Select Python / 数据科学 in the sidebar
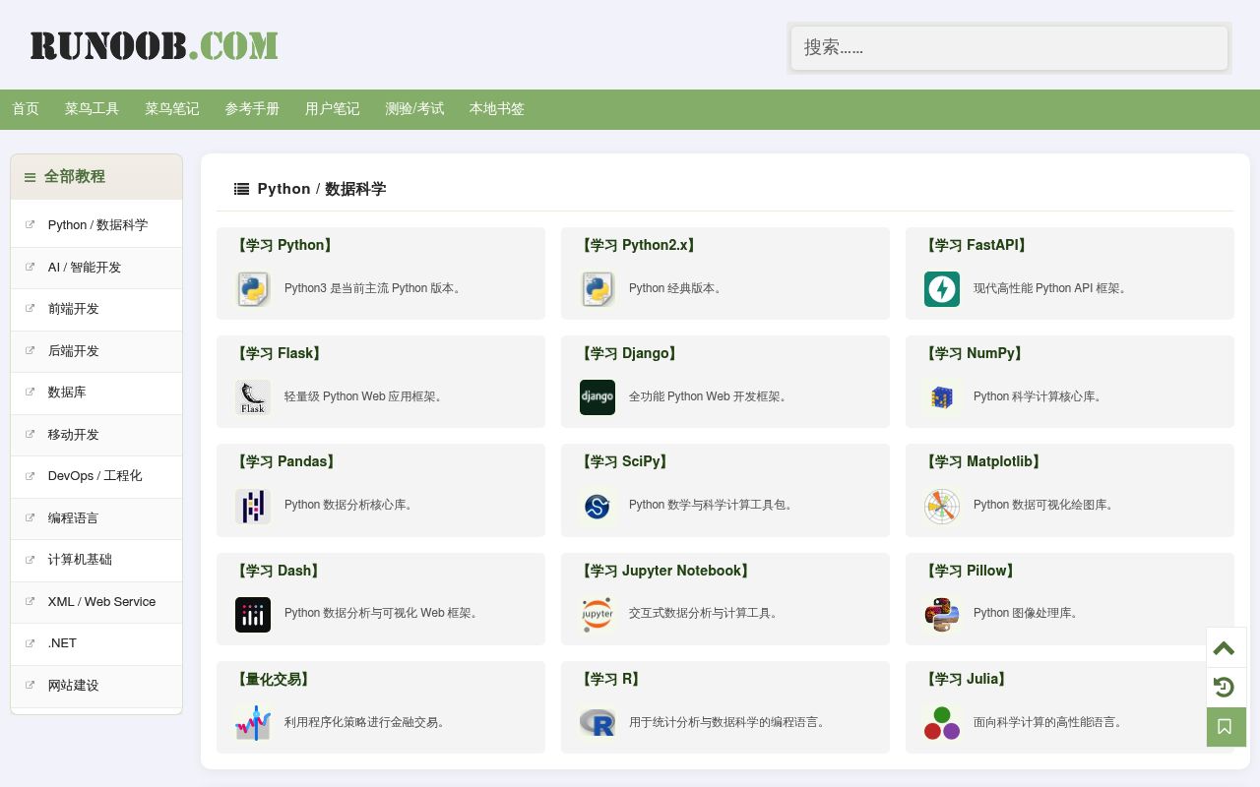 [96, 225]
